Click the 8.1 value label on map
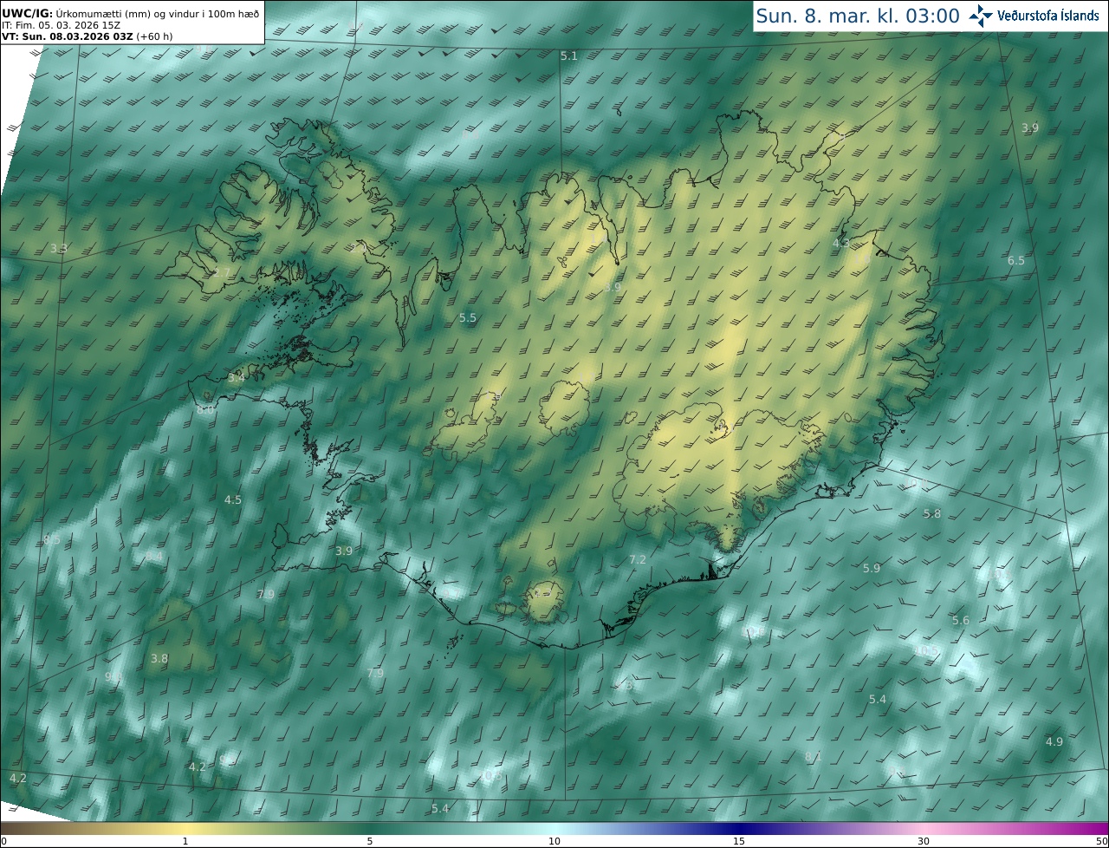The width and height of the screenshot is (1109, 848). coord(814,758)
